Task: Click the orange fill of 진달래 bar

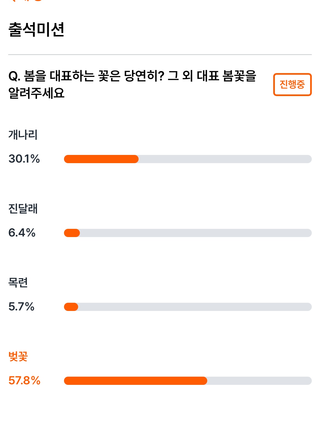Action: point(72,233)
